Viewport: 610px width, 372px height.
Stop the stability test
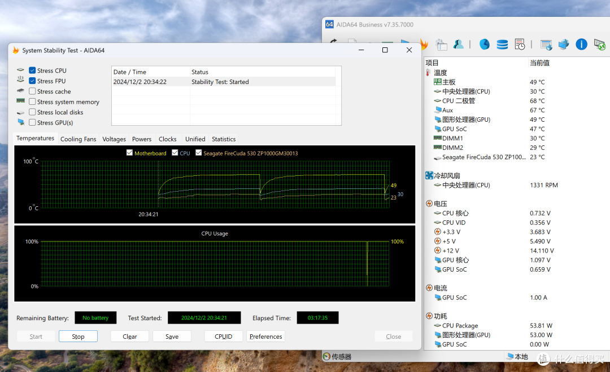pos(78,336)
